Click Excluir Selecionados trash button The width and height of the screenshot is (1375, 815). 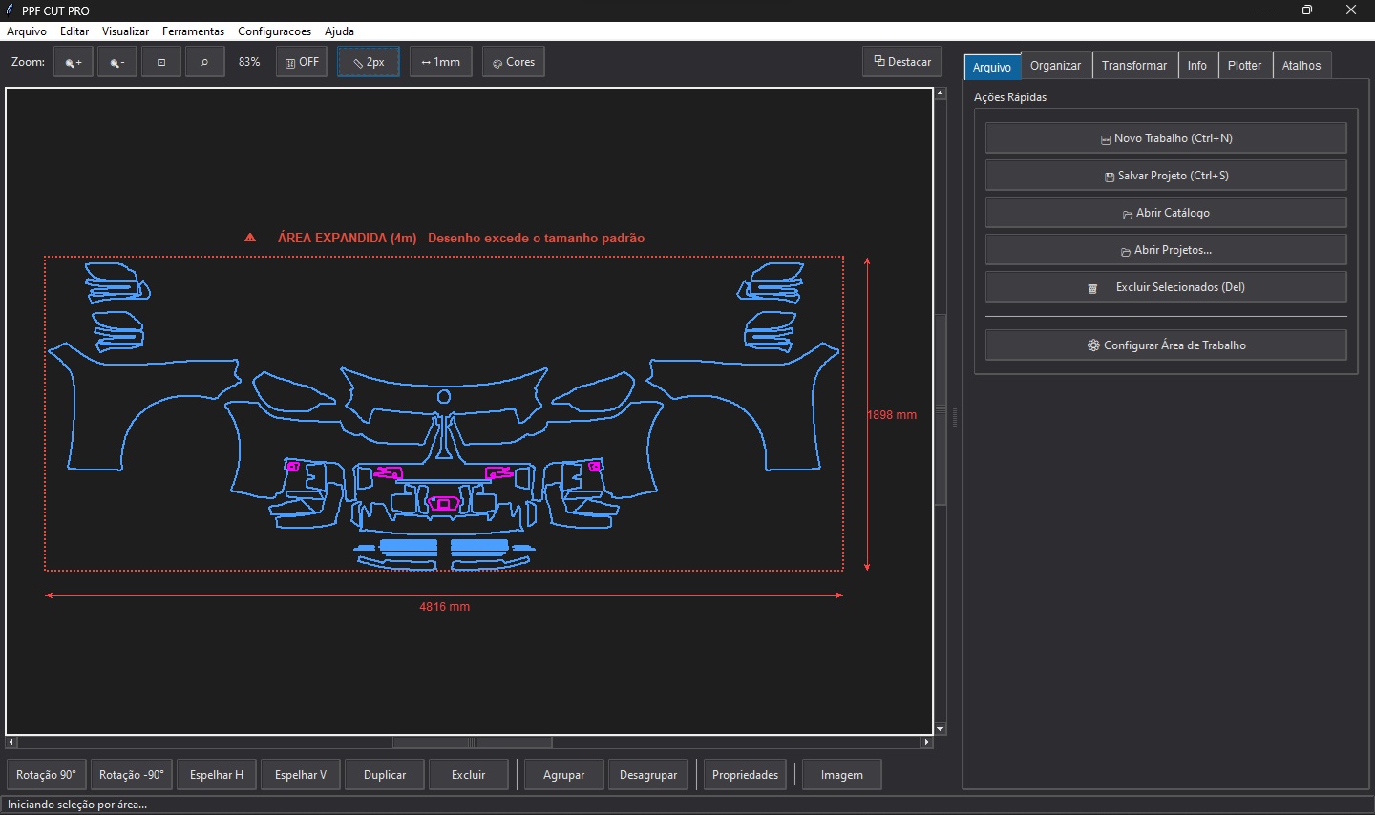click(1166, 287)
